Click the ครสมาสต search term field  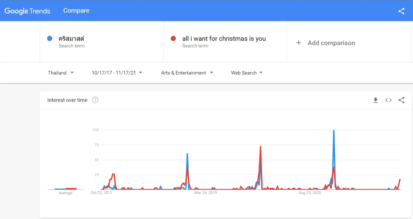(x=71, y=39)
